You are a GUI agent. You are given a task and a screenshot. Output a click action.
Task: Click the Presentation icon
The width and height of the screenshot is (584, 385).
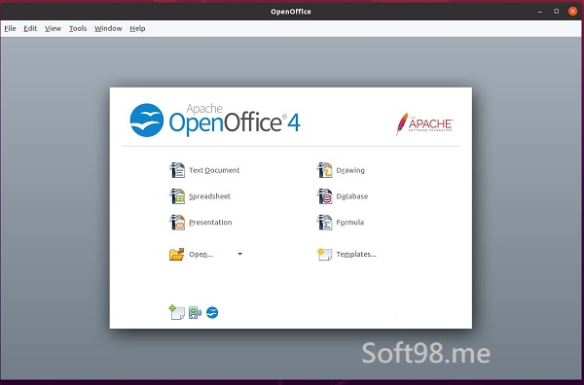[x=177, y=223]
